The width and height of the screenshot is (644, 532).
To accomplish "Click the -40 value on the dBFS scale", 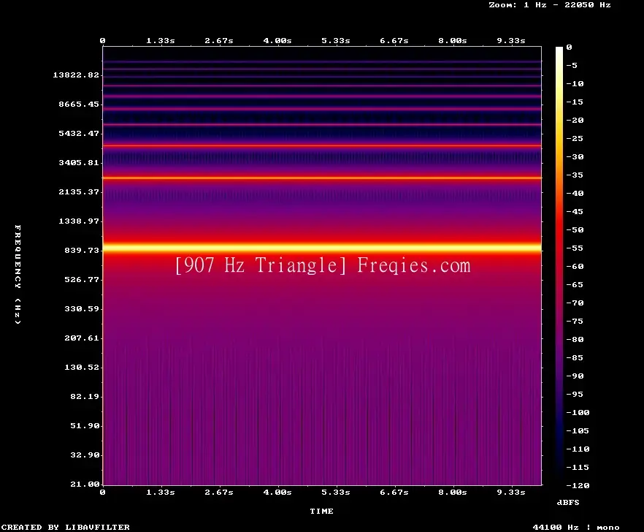I will click(575, 193).
